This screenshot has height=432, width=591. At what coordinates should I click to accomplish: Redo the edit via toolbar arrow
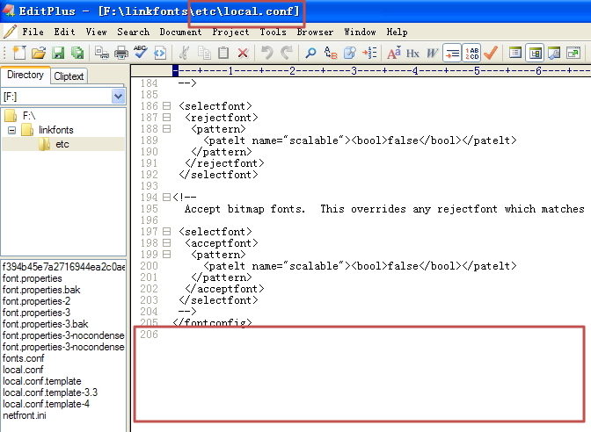pos(287,53)
